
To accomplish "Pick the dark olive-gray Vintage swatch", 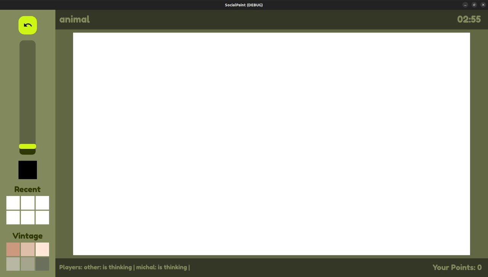I will [42, 264].
